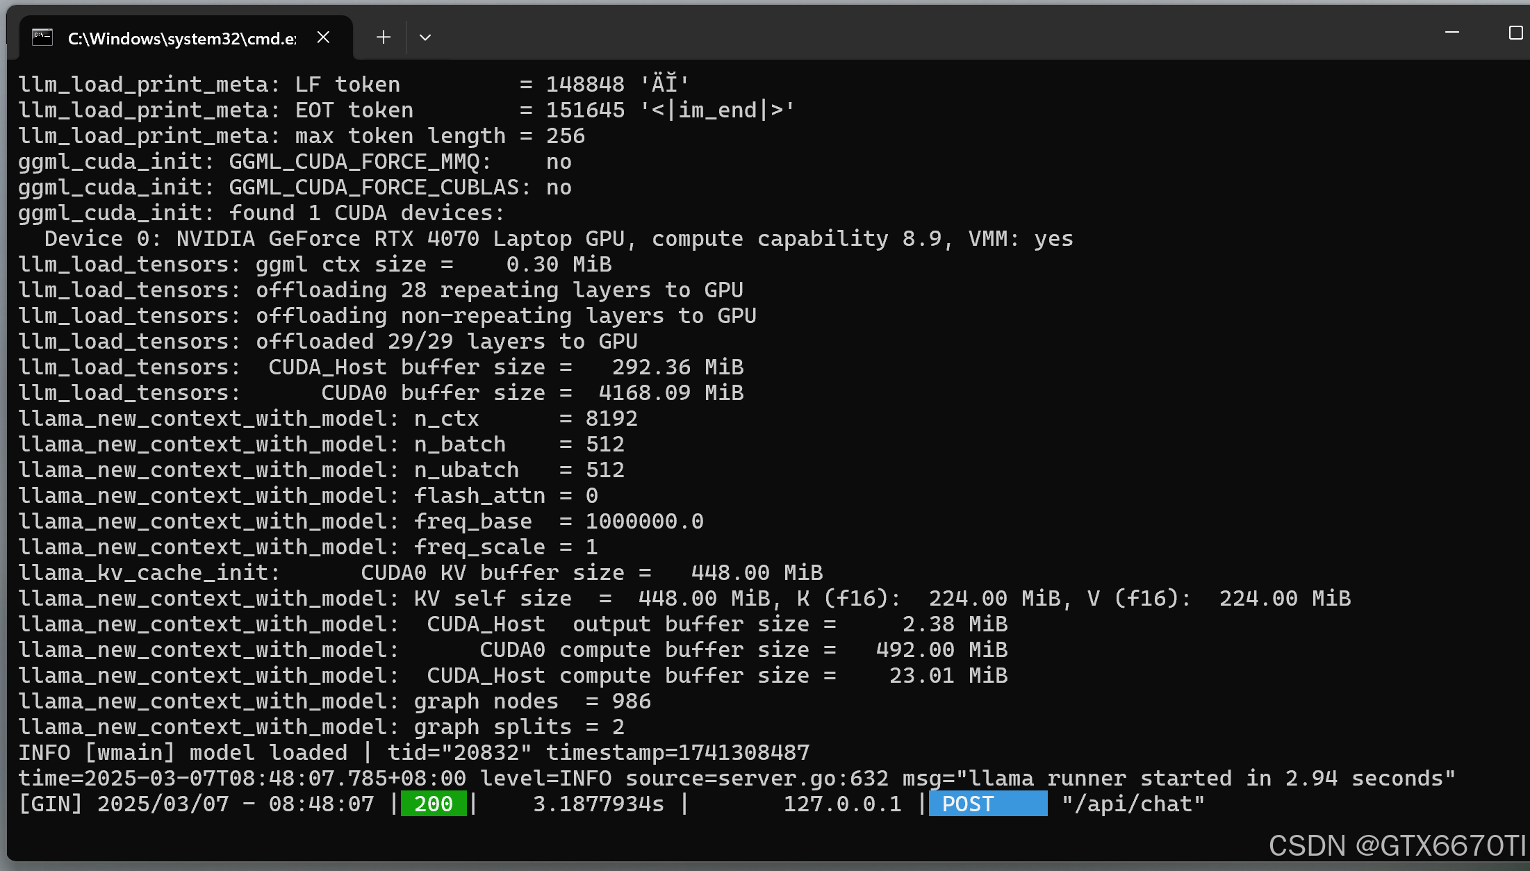This screenshot has height=871, width=1530.
Task: Maximize the terminal window
Action: [x=1515, y=33]
